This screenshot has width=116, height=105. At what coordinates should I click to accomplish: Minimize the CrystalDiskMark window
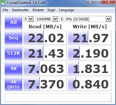pyautogui.click(x=90, y=2)
